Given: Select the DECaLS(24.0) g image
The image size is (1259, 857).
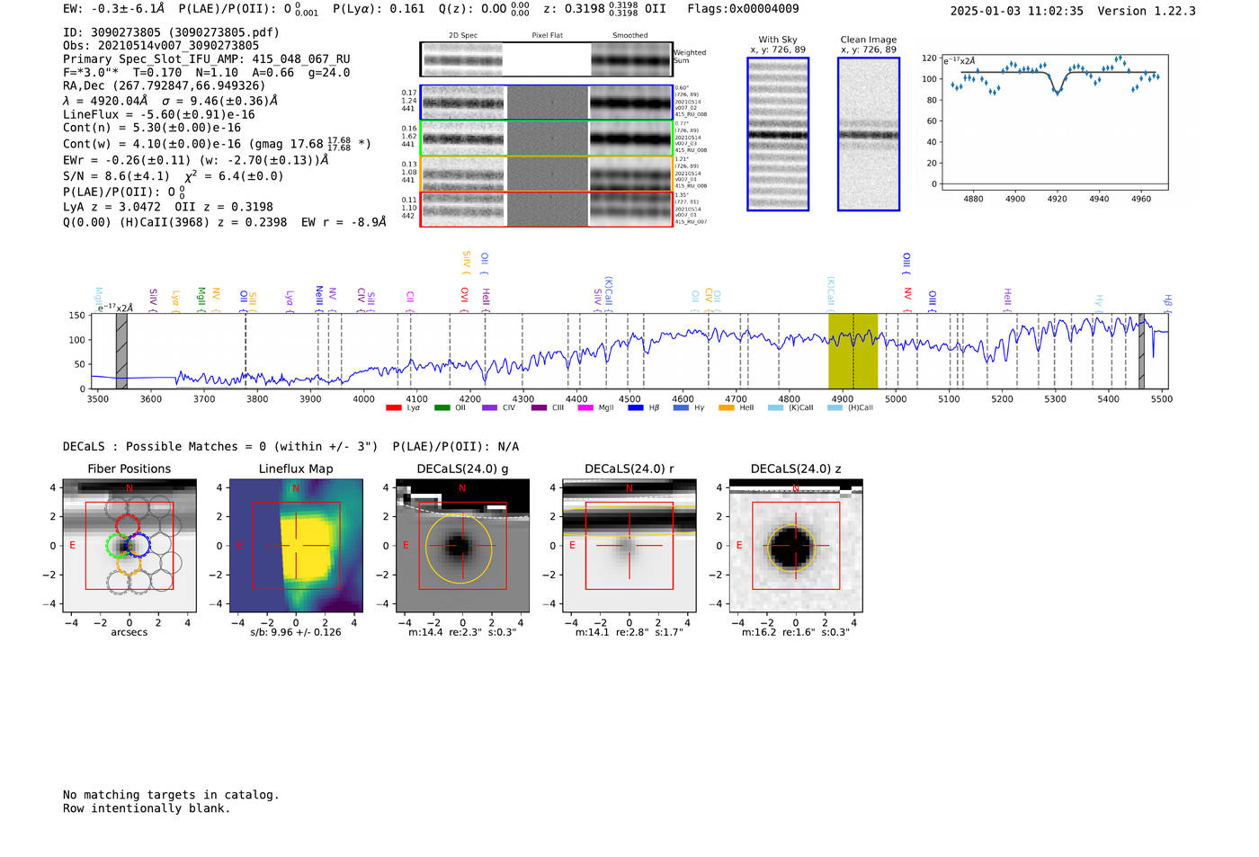Looking at the screenshot, I should pyautogui.click(x=462, y=545).
